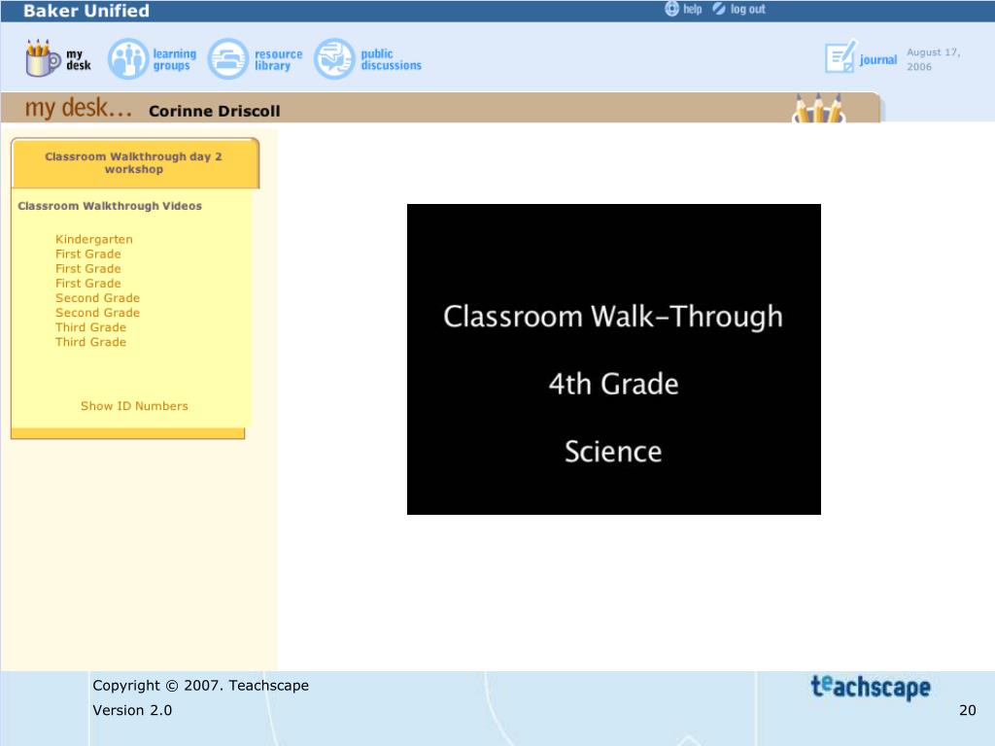Click the pencil cup icon in my desk banner
This screenshot has height=746, width=995.
818,108
